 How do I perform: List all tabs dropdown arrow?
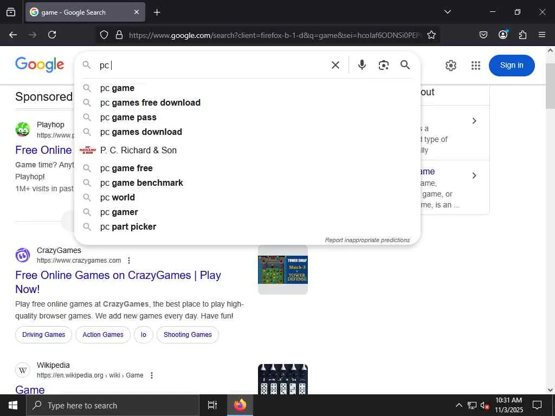(447, 12)
